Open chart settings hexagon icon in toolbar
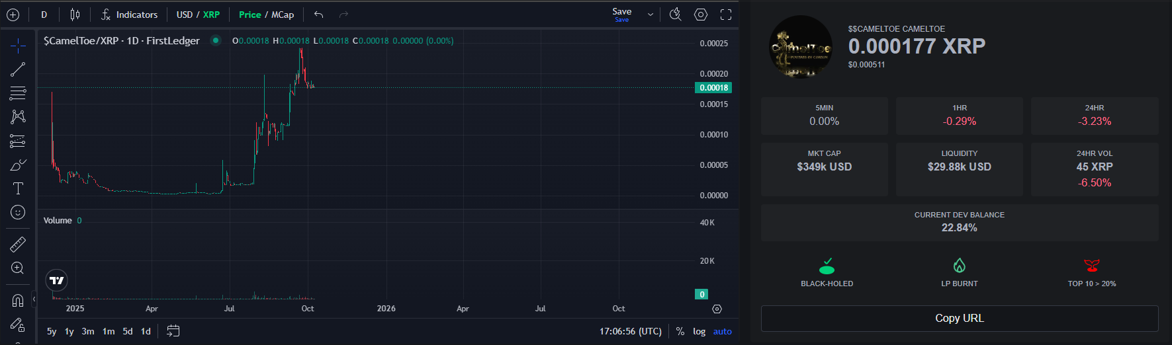 (x=701, y=15)
